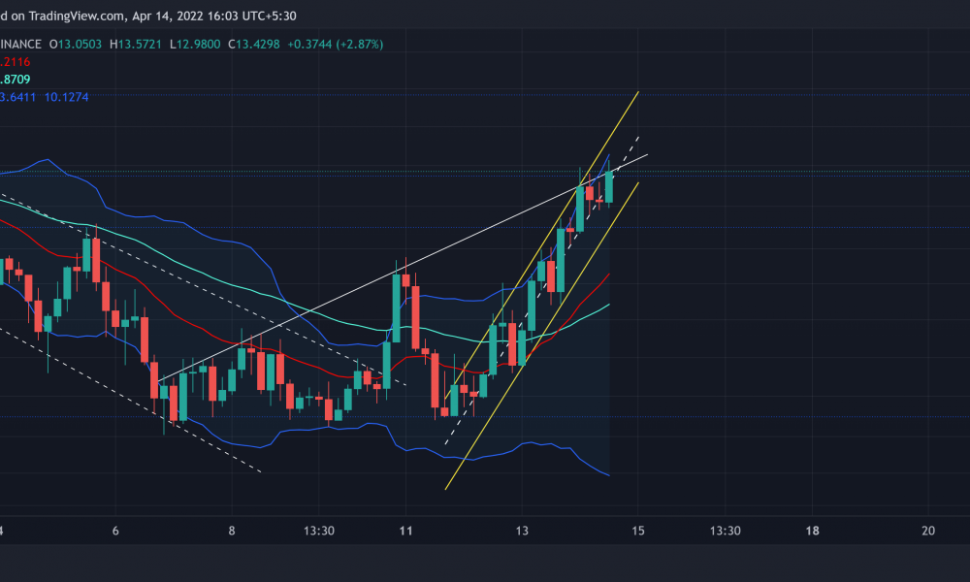Click the time axis label 15

tap(638, 531)
